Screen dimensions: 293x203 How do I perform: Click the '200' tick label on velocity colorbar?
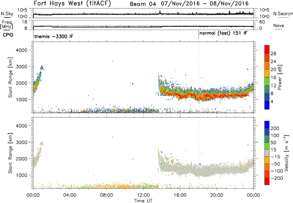(x=275, y=128)
